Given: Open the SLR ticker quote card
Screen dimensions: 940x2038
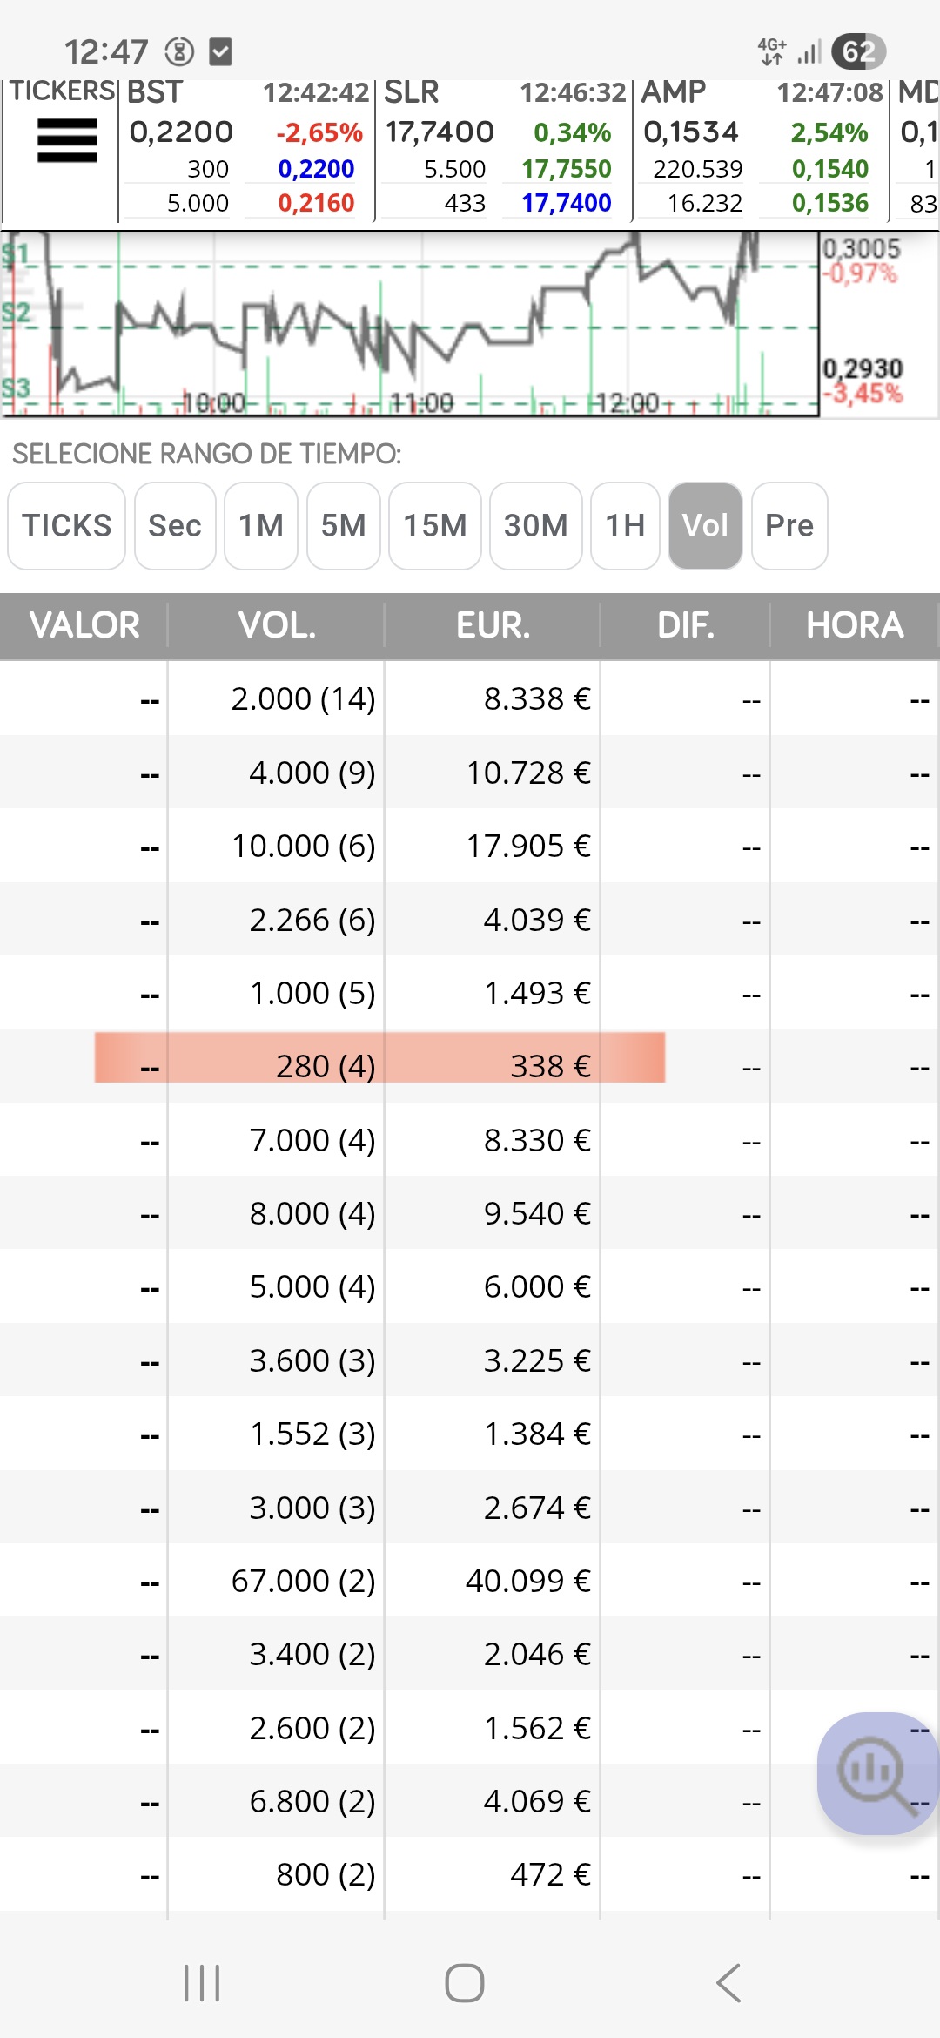Looking at the screenshot, I should click(503, 150).
